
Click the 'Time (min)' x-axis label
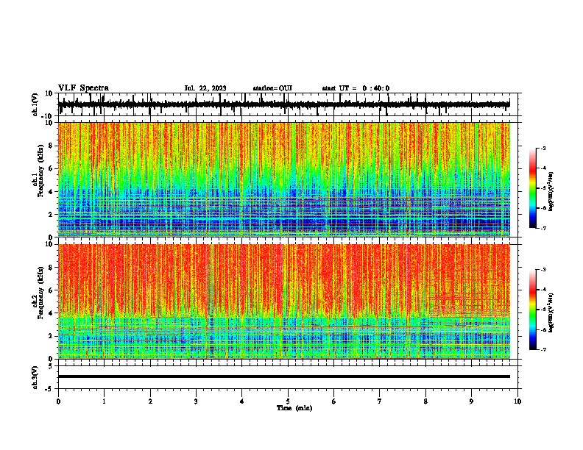[294, 408]
